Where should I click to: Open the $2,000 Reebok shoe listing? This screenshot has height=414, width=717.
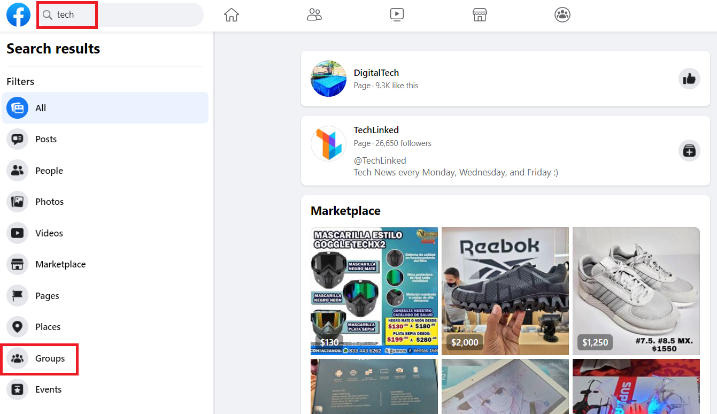pos(505,291)
